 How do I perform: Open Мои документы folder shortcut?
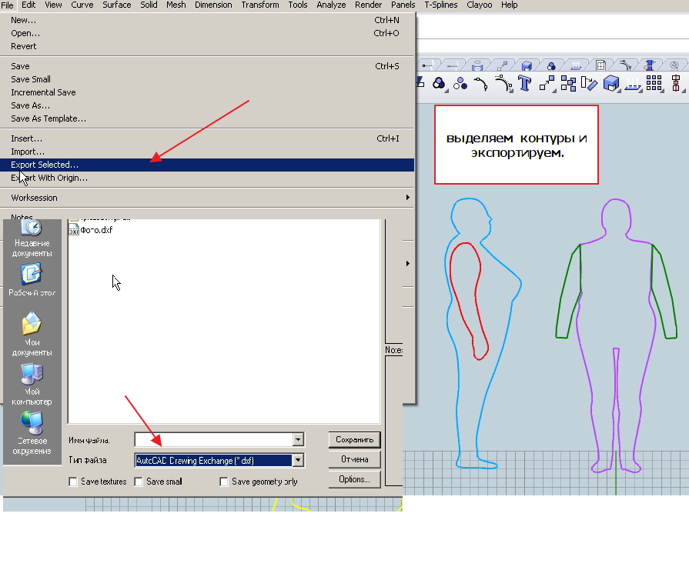tap(32, 335)
